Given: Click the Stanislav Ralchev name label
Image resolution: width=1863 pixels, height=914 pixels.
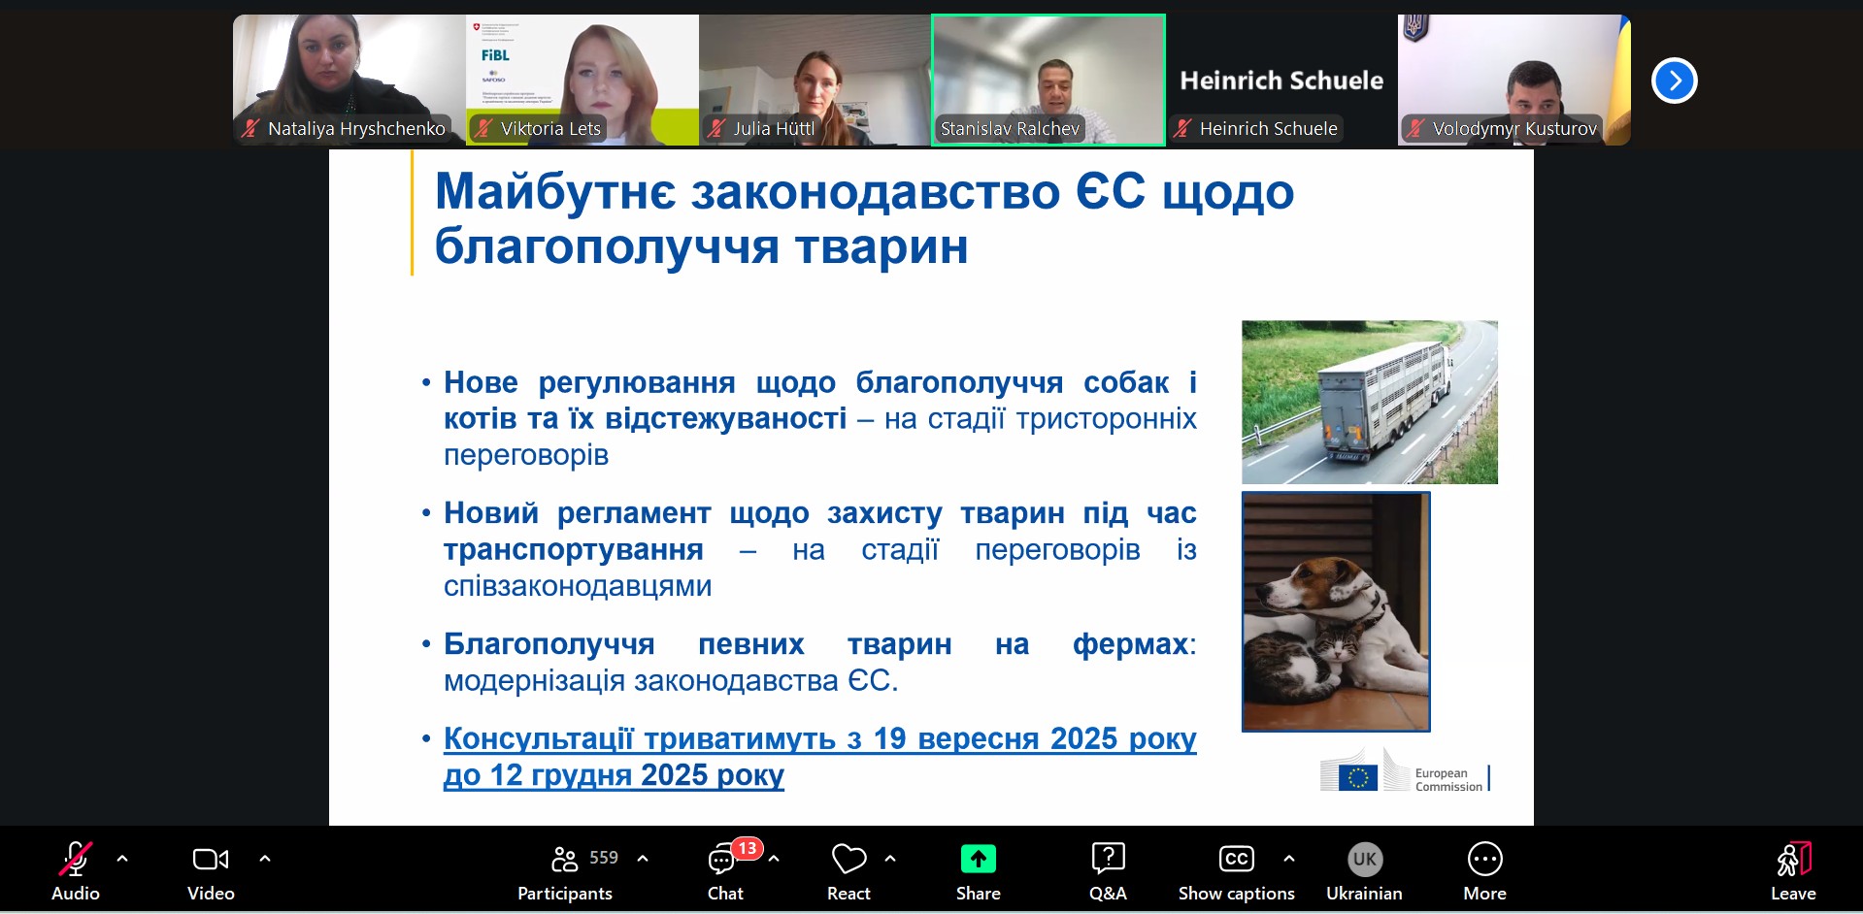Looking at the screenshot, I should (x=1010, y=128).
